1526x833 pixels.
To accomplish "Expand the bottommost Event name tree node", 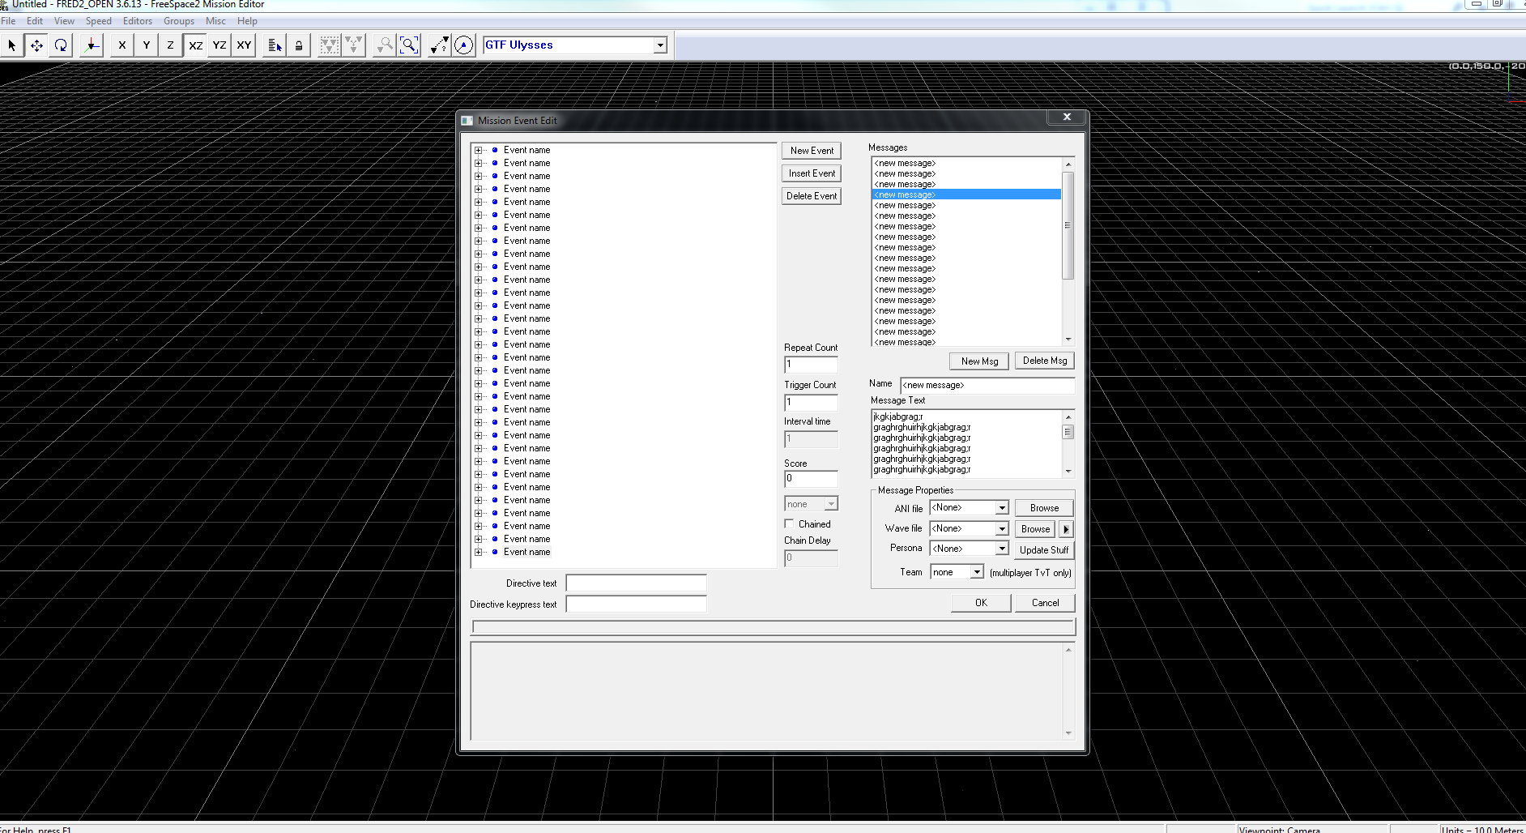I will 478,552.
